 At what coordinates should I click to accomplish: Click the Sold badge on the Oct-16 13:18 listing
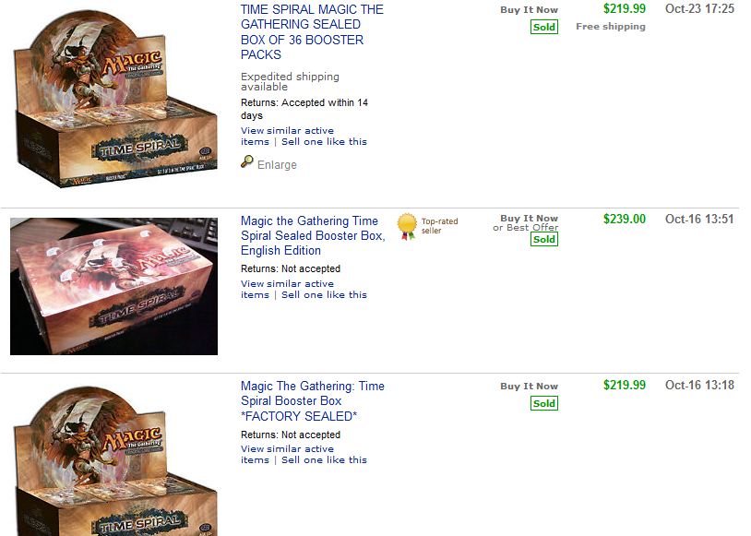pos(544,403)
